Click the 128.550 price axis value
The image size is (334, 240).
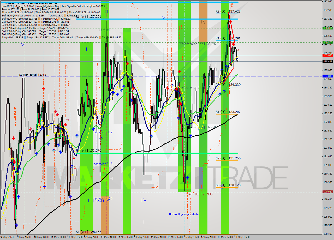click(x=328, y=225)
